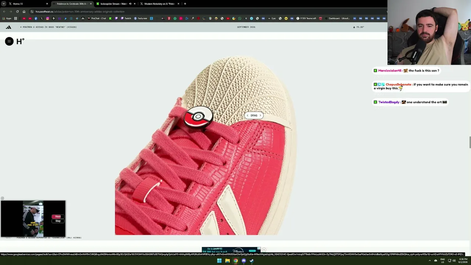Click Mareleciolan45 username in chat overlay
The height and width of the screenshot is (265, 471).
(x=390, y=71)
